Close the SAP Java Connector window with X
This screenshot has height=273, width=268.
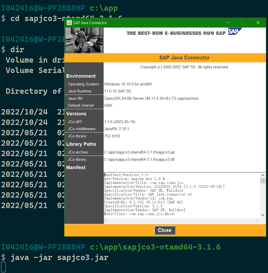click(258, 23)
